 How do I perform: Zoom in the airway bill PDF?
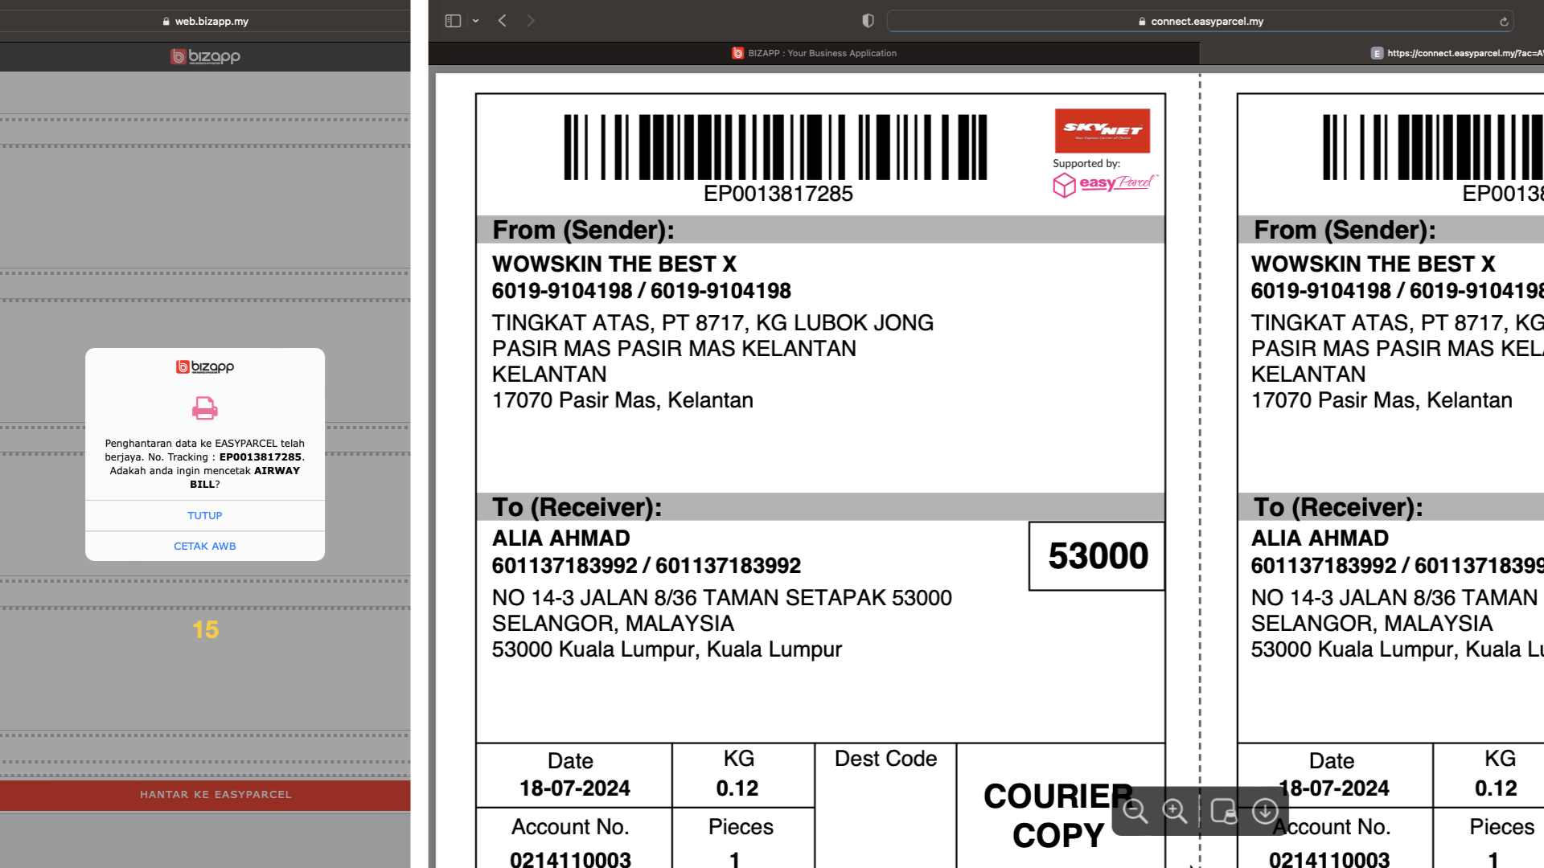coord(1175,812)
